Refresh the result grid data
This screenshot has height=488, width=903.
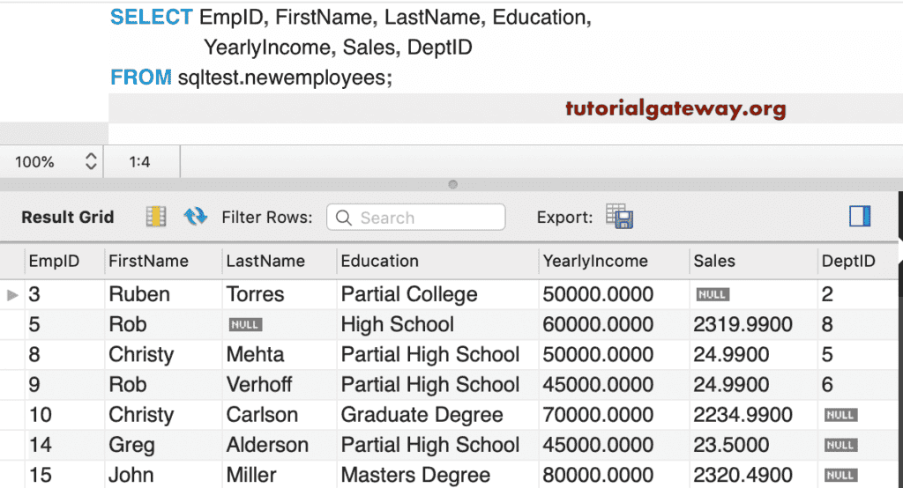195,217
